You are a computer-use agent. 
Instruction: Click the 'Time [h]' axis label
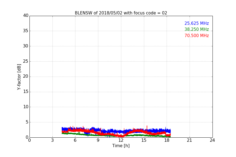click(121, 146)
